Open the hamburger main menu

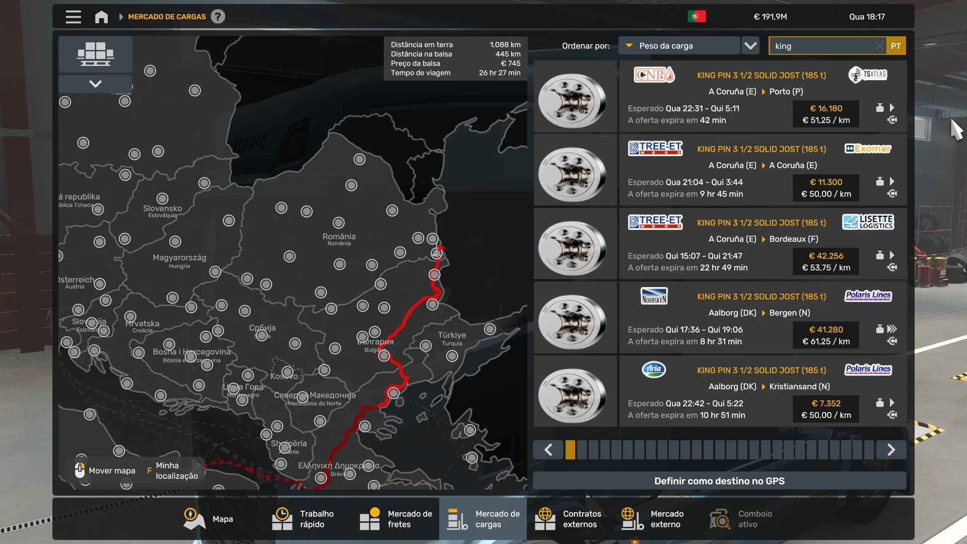point(73,17)
